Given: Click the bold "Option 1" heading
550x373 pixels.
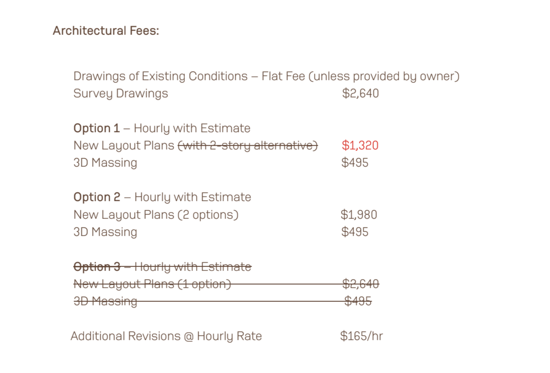Looking at the screenshot, I should (x=97, y=128).
